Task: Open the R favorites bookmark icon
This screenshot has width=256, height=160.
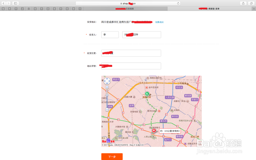Action: [10, 9]
